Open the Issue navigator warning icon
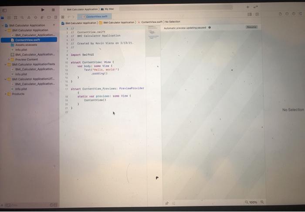 tap(29, 17)
